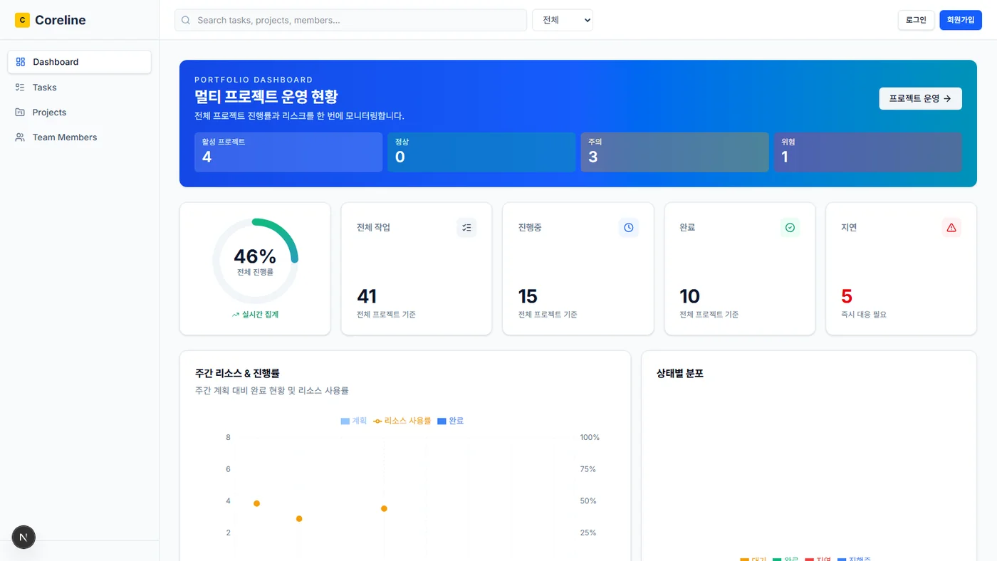This screenshot has height=561, width=997.
Task: Click the 41 total tasks value
Action: (367, 296)
